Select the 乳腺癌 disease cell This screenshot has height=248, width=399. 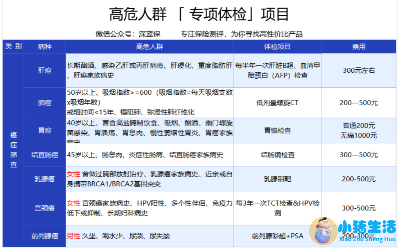coord(45,179)
